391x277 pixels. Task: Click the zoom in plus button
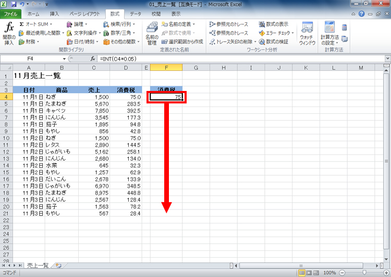[x=386, y=273]
